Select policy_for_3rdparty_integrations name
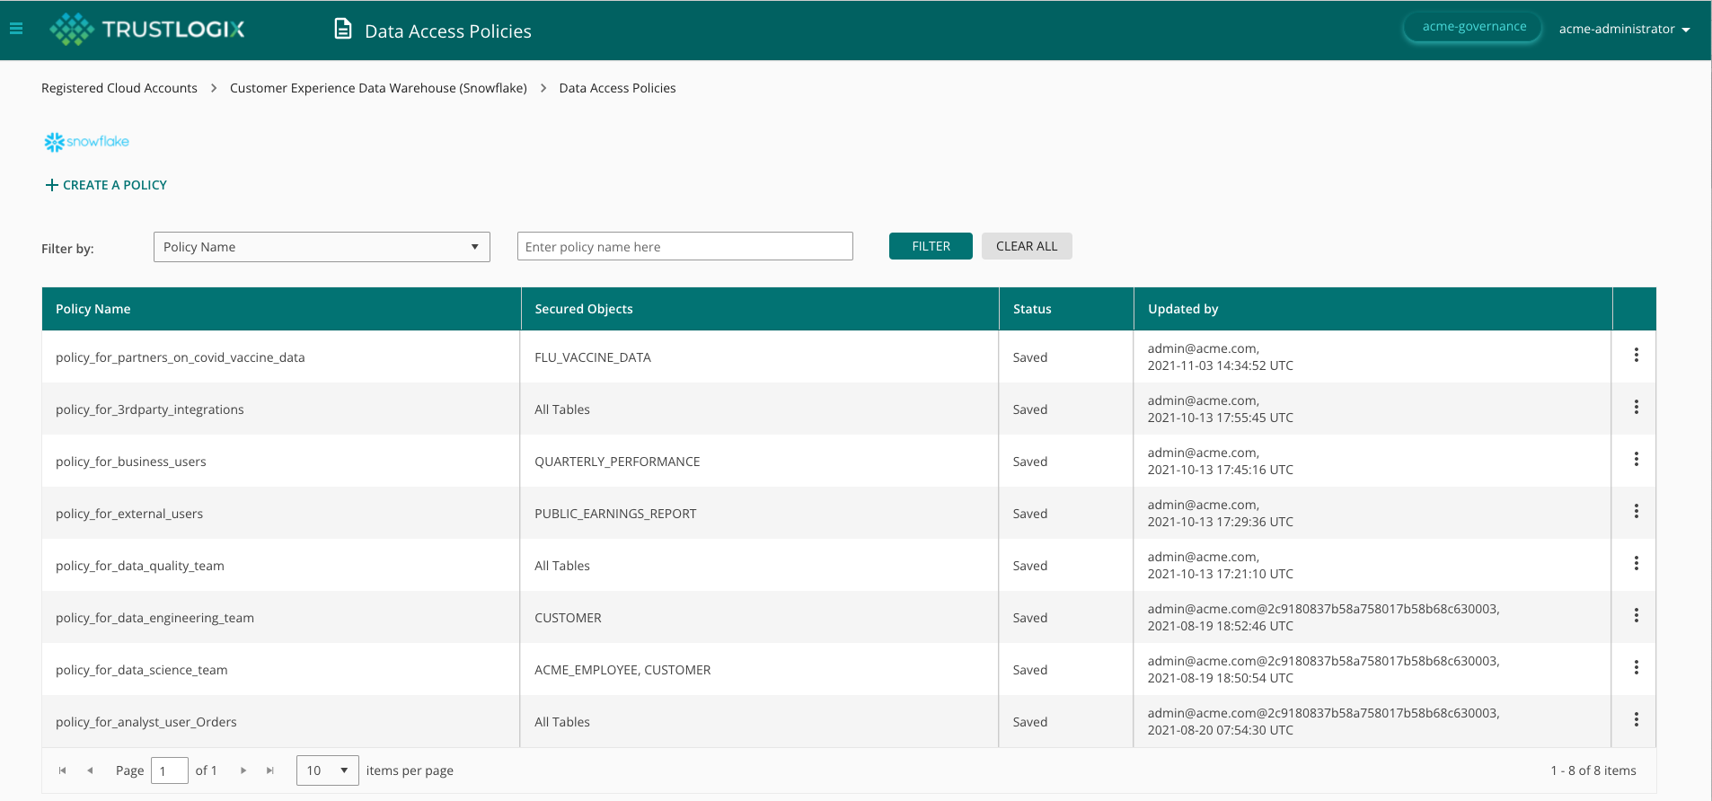 click(150, 409)
